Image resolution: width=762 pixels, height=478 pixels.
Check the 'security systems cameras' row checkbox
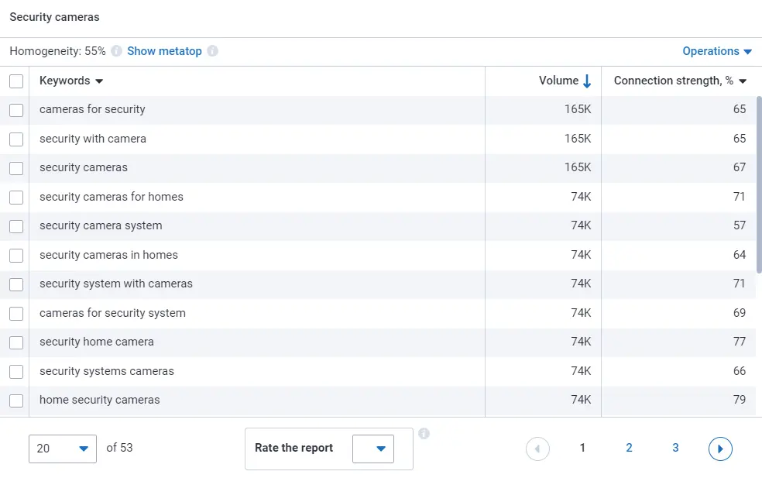16,372
